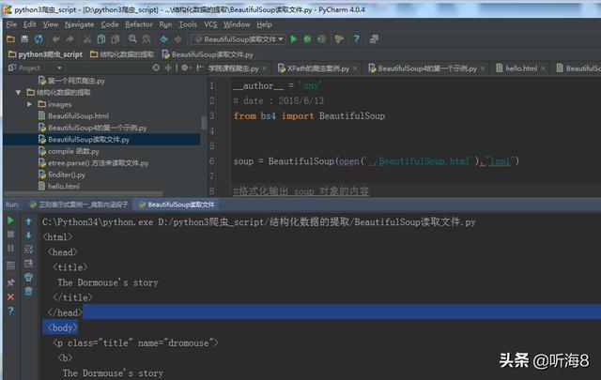Start debugging with the bug icon
Image resolution: width=601 pixels, height=380 pixels.
tap(307, 39)
